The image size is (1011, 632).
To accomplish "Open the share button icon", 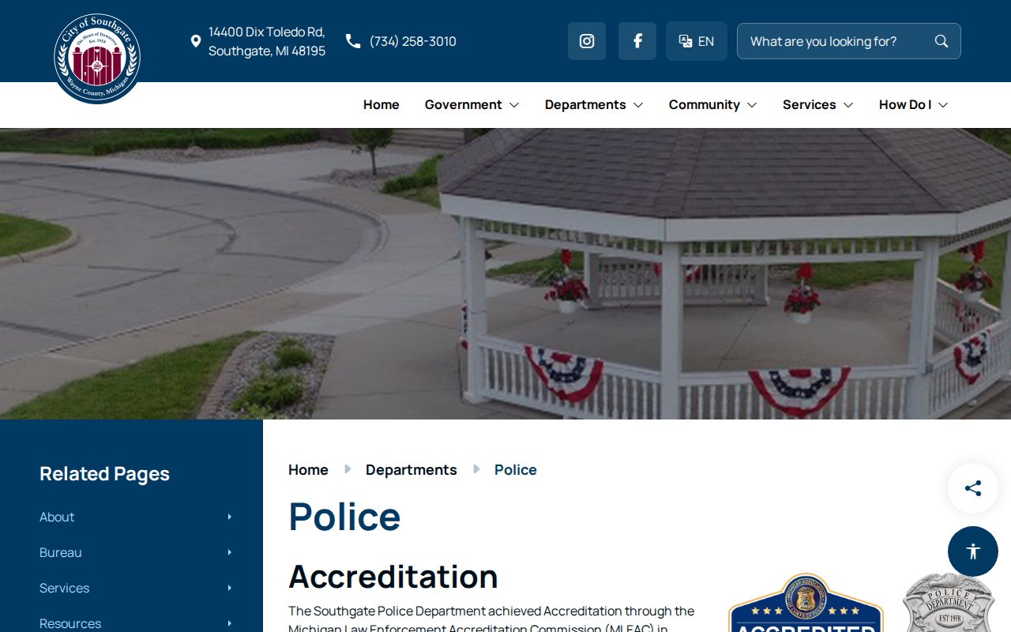I will (973, 488).
